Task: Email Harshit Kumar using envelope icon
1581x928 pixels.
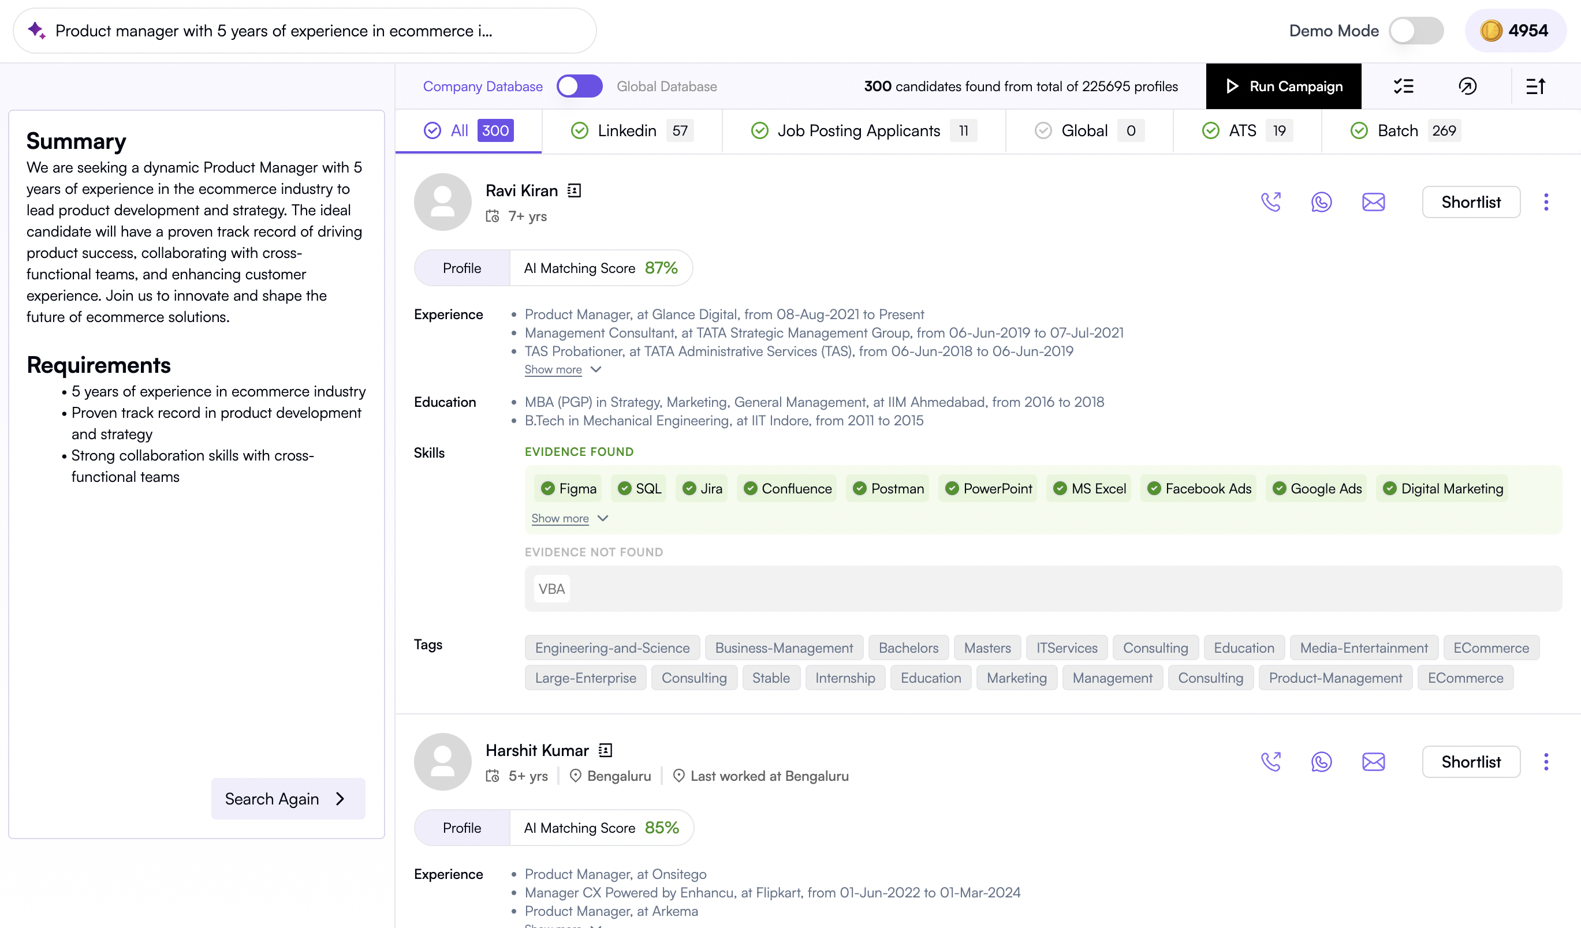Action: pyautogui.click(x=1373, y=762)
